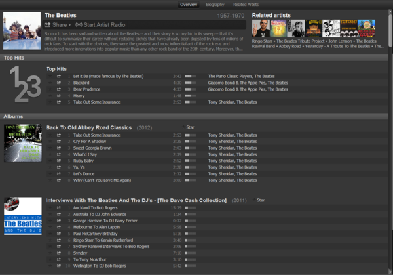Click The Beatles artist photo
The image size is (393, 275).
[22, 31]
